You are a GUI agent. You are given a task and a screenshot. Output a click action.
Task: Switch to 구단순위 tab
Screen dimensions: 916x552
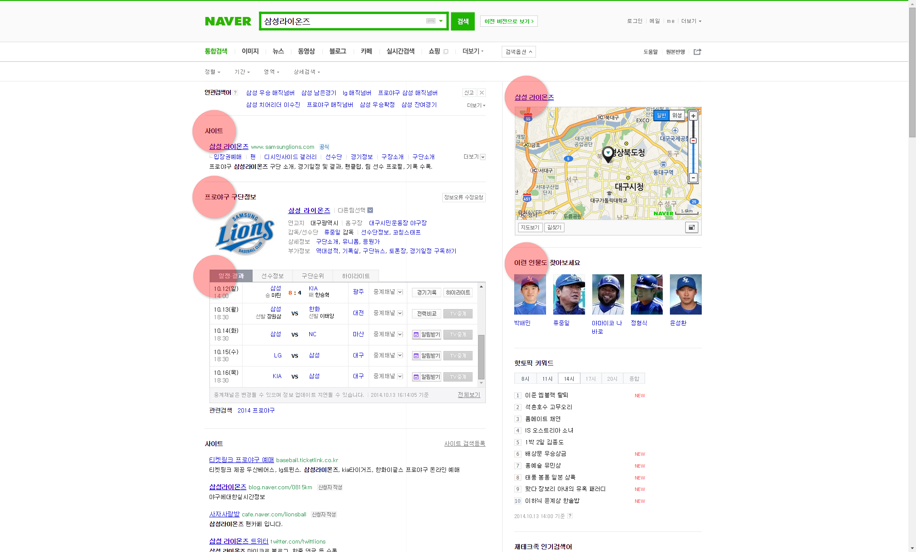313,276
